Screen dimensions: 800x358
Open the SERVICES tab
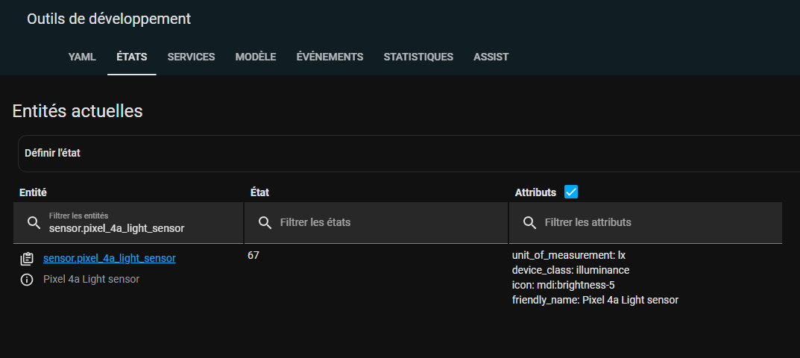click(x=192, y=57)
